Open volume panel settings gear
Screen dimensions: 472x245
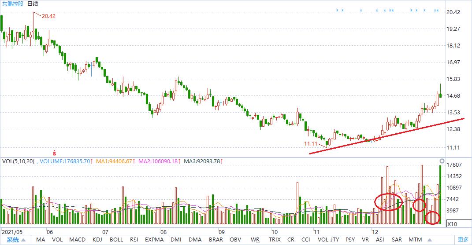click(x=442, y=161)
